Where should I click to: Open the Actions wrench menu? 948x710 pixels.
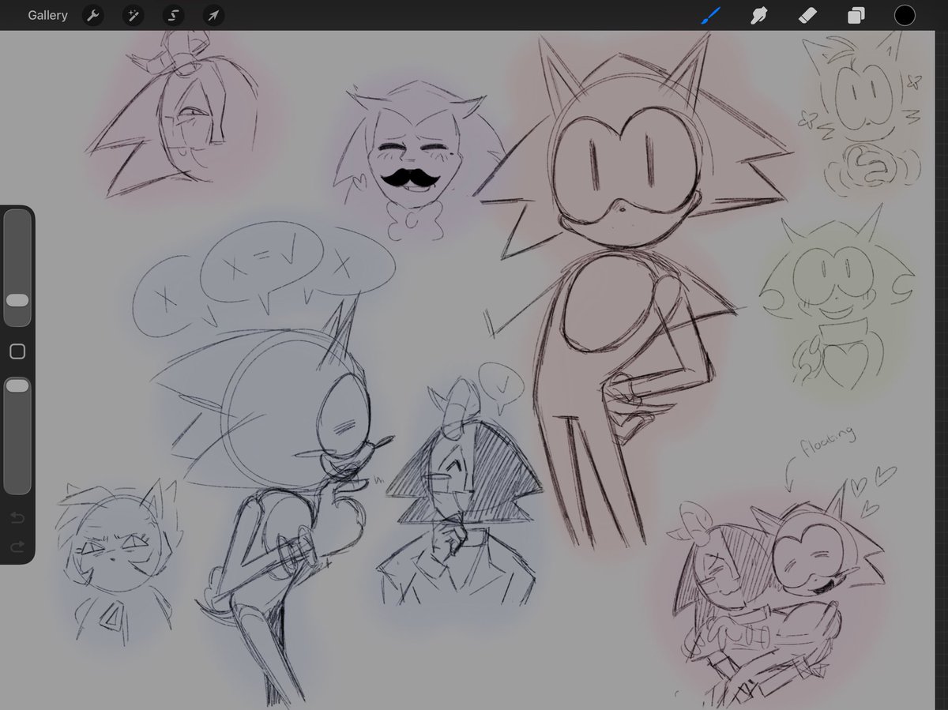pos(93,15)
